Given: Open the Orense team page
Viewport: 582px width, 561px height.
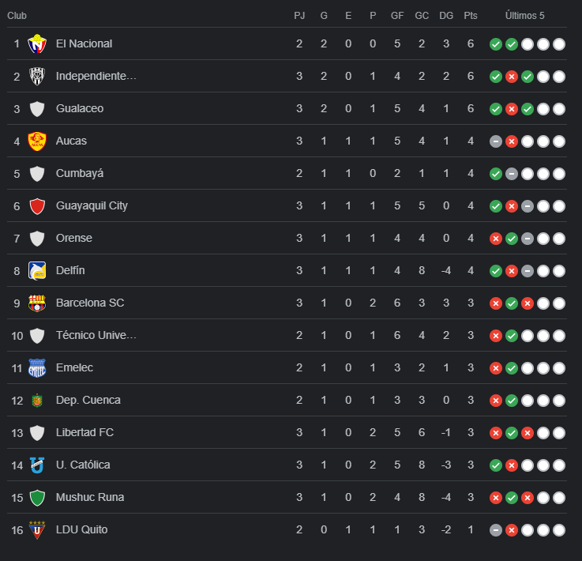Looking at the screenshot, I should (x=74, y=239).
